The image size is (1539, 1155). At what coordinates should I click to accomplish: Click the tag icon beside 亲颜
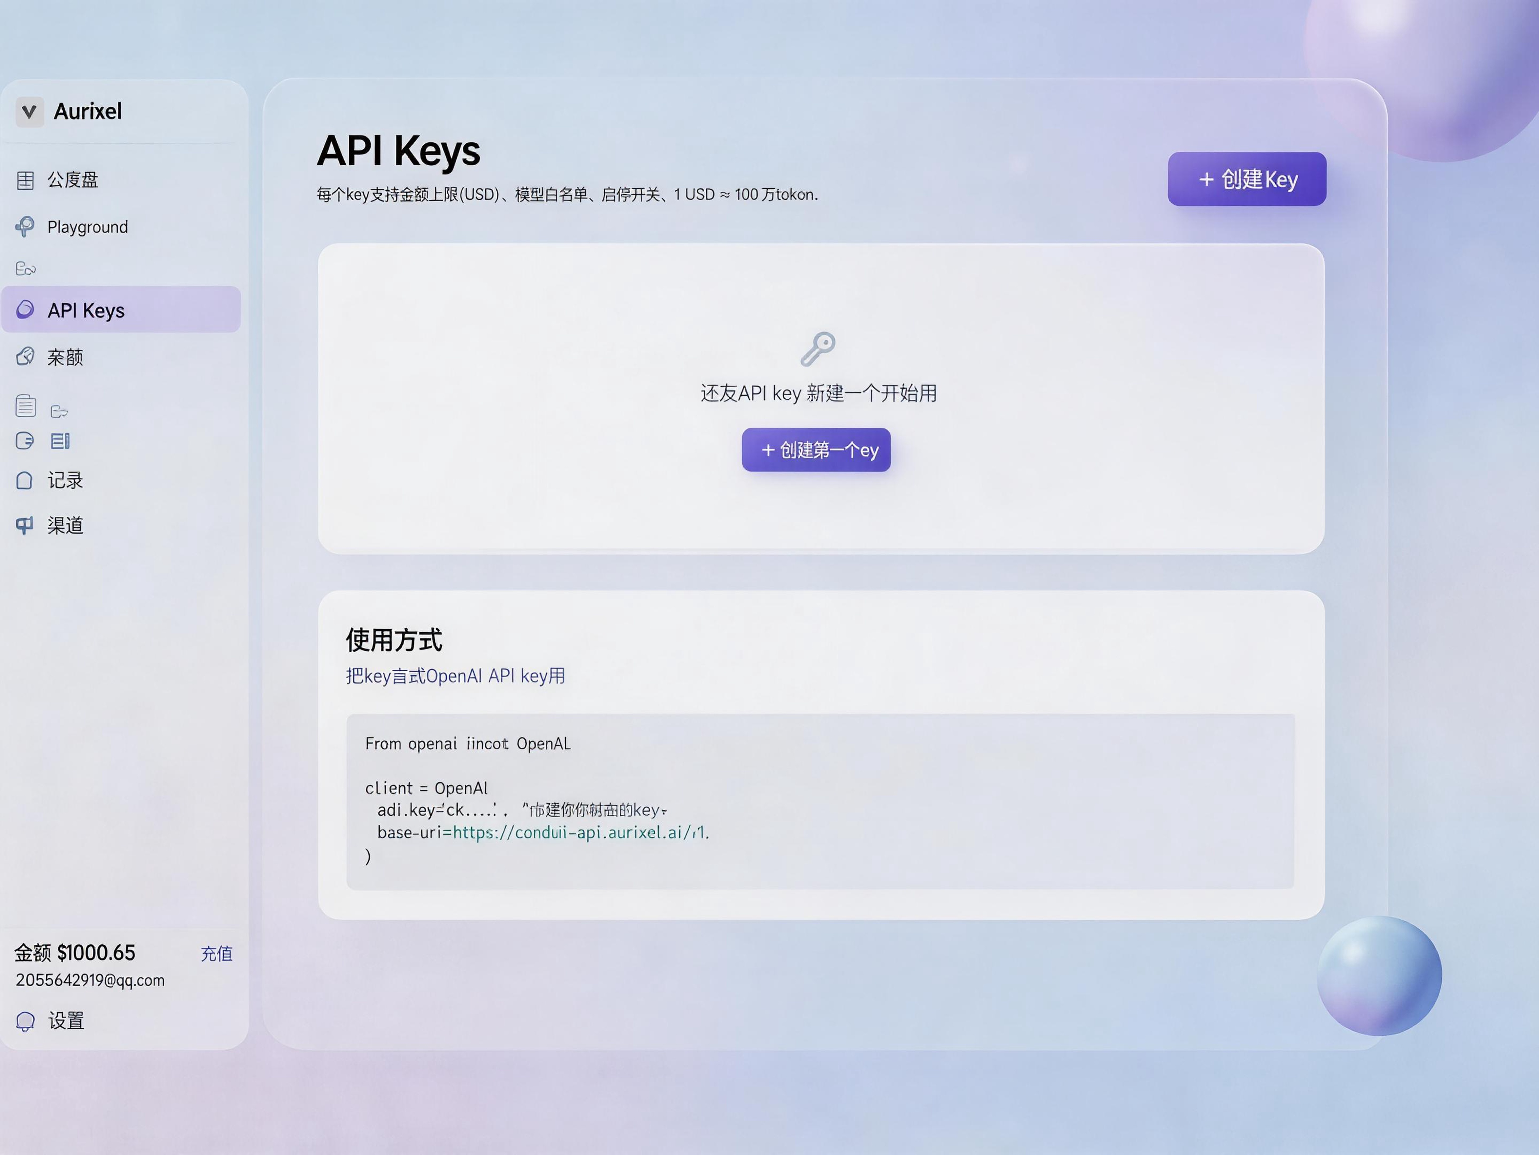(x=25, y=356)
